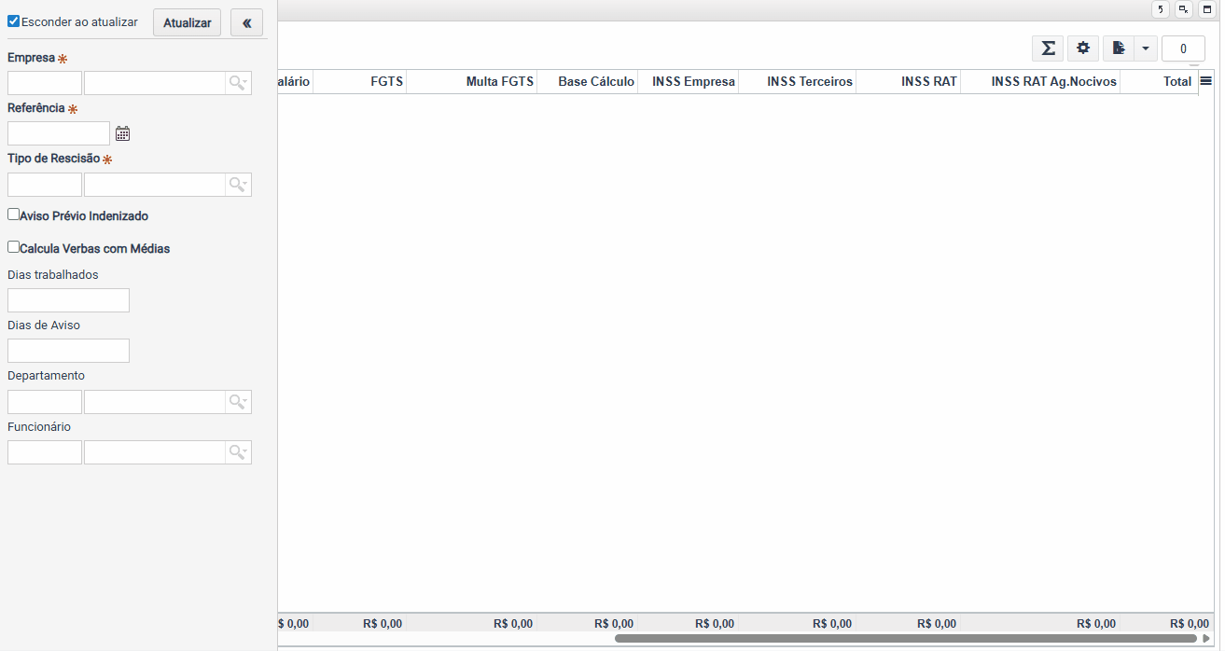Collapse the filter panel with double chevron

(x=246, y=22)
